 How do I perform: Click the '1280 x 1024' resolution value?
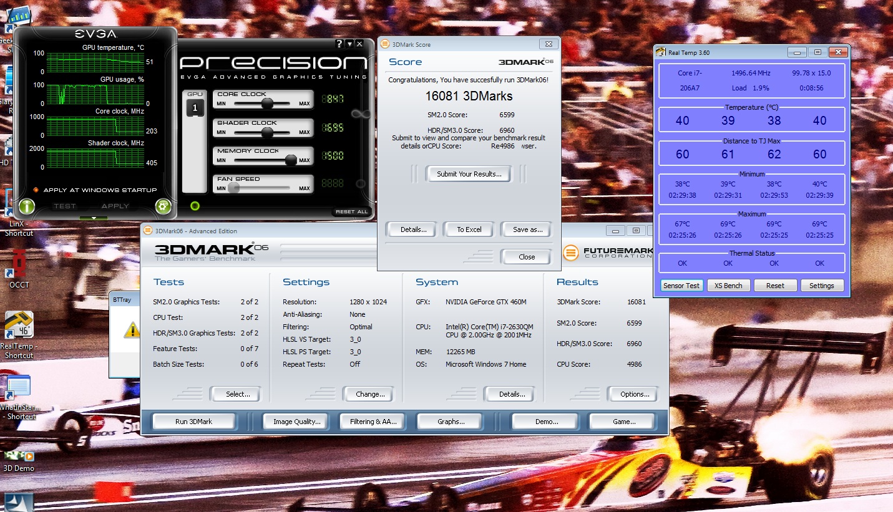tap(368, 302)
